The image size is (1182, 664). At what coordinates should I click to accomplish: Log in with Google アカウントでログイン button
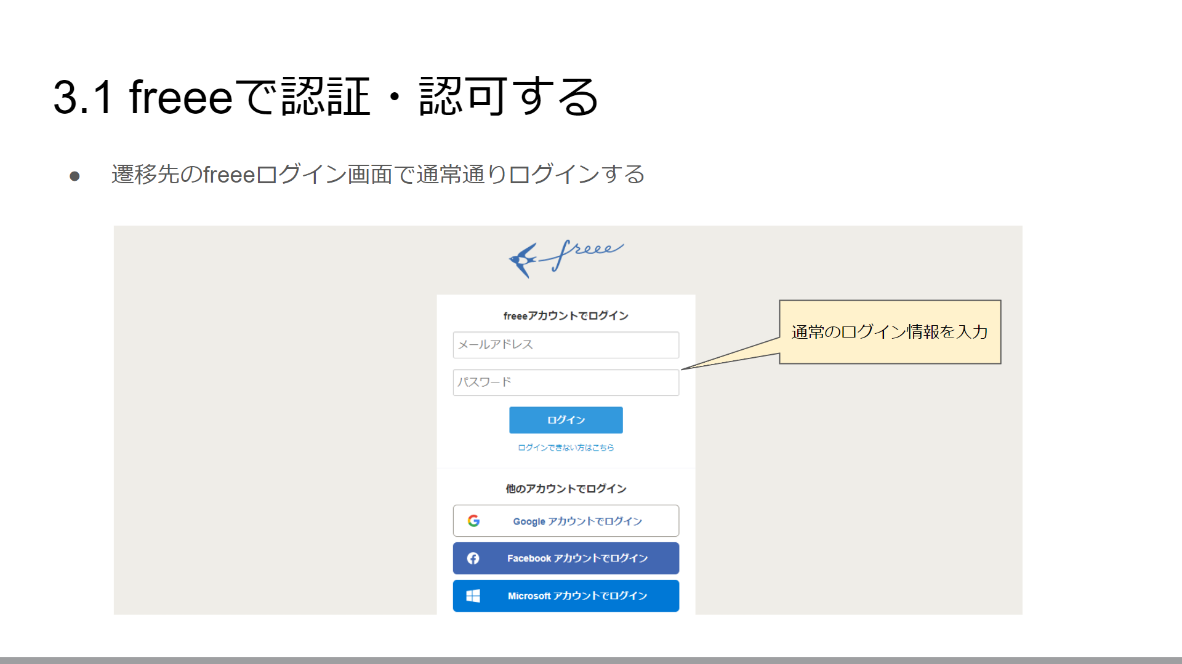[566, 521]
